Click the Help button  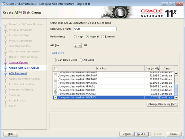(11, 134)
